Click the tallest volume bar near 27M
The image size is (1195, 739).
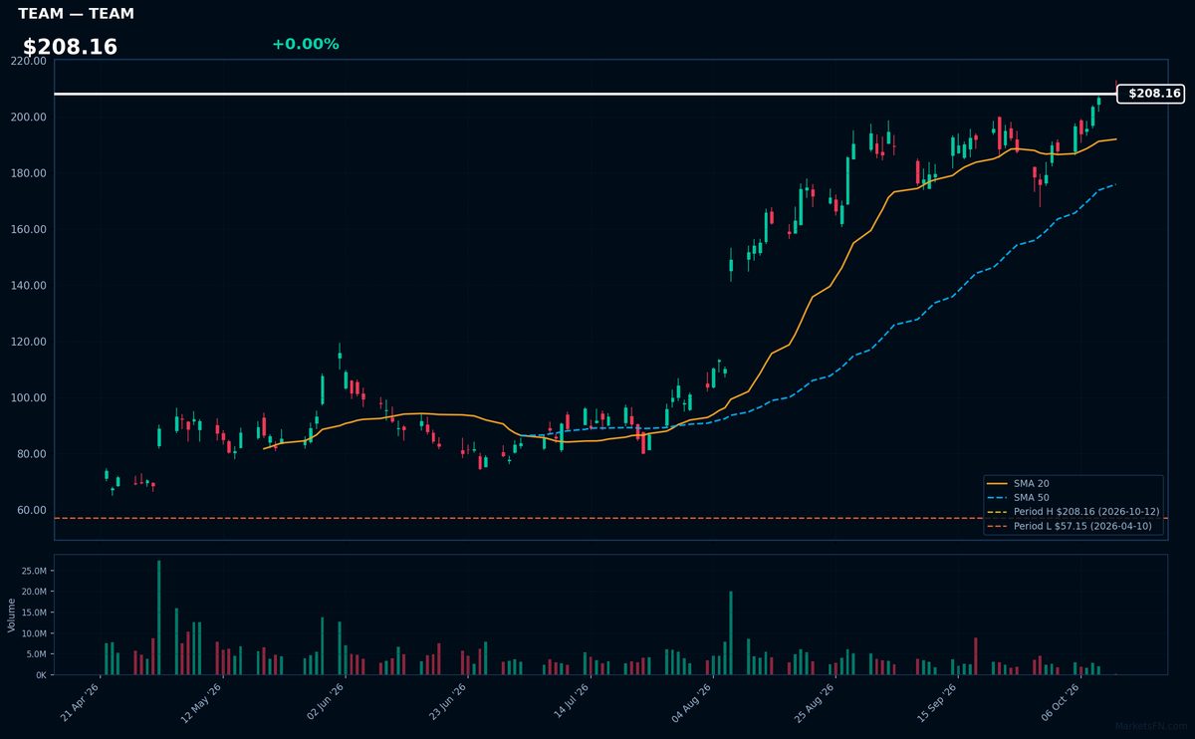coord(158,617)
